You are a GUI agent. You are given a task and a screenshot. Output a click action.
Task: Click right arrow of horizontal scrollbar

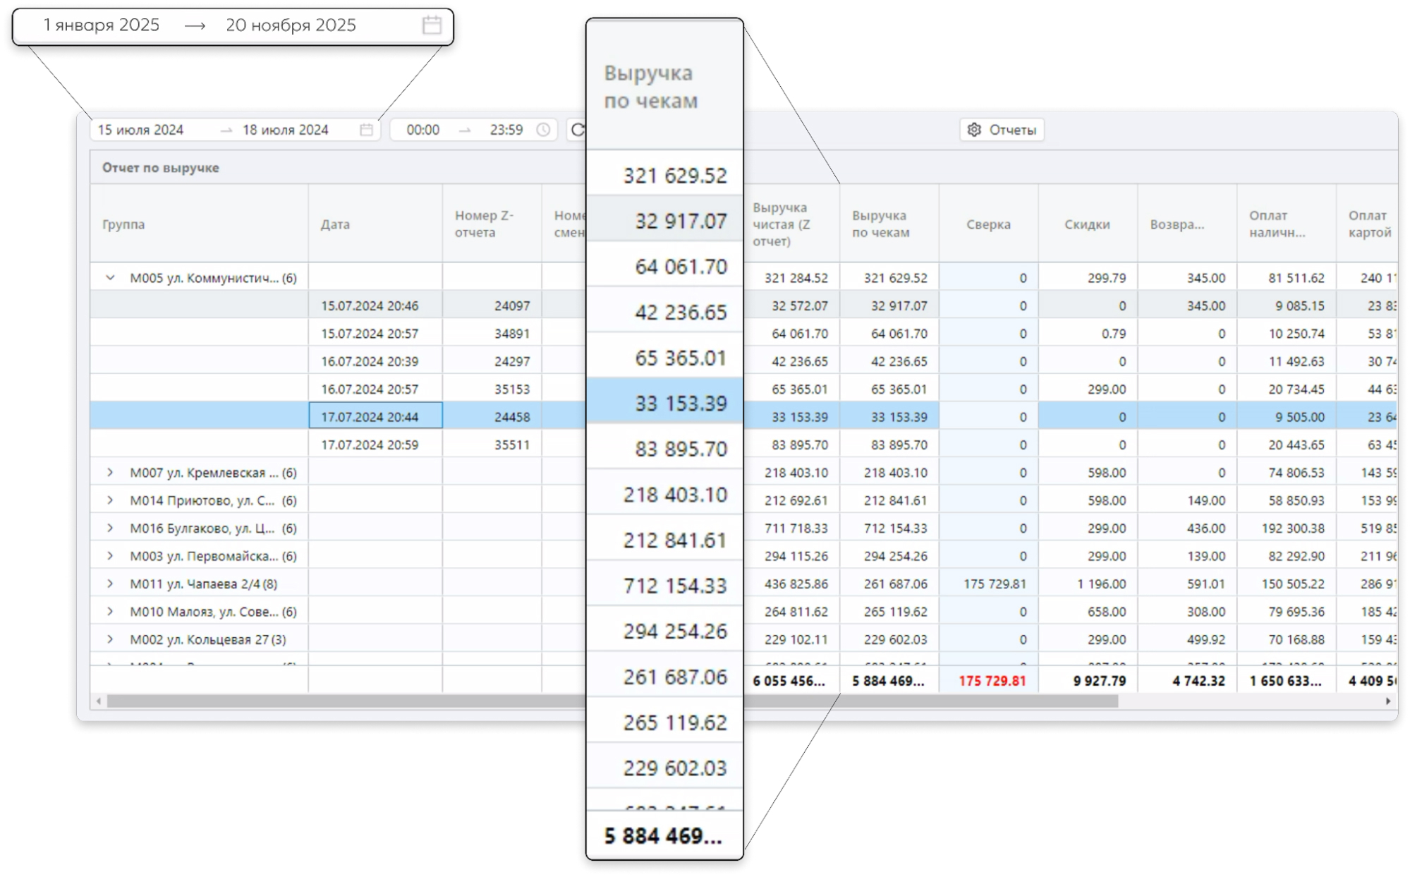point(1387,701)
